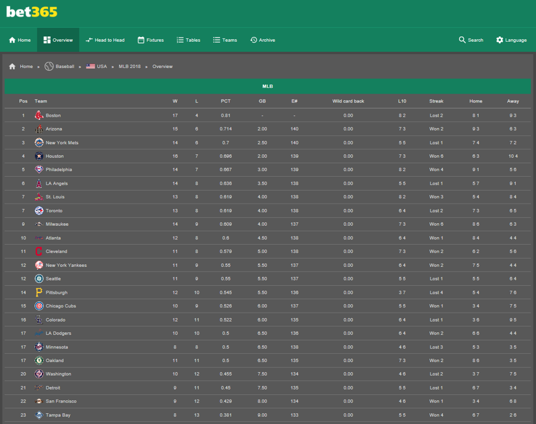Open the MLB 2018 breadcrumb link

pos(129,67)
